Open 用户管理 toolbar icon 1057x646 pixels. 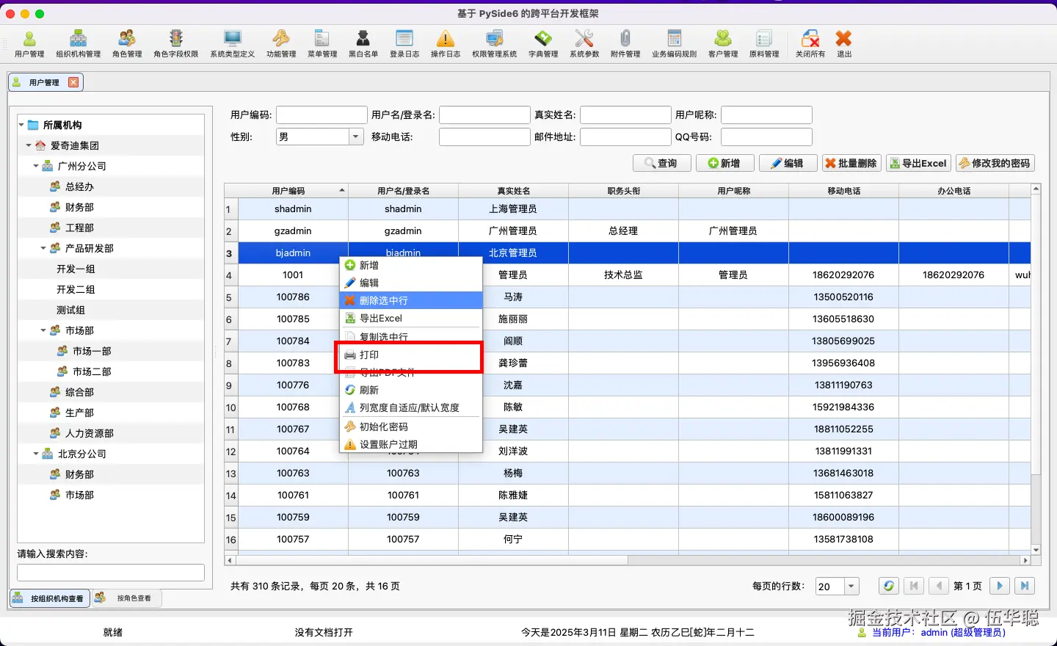tap(29, 43)
